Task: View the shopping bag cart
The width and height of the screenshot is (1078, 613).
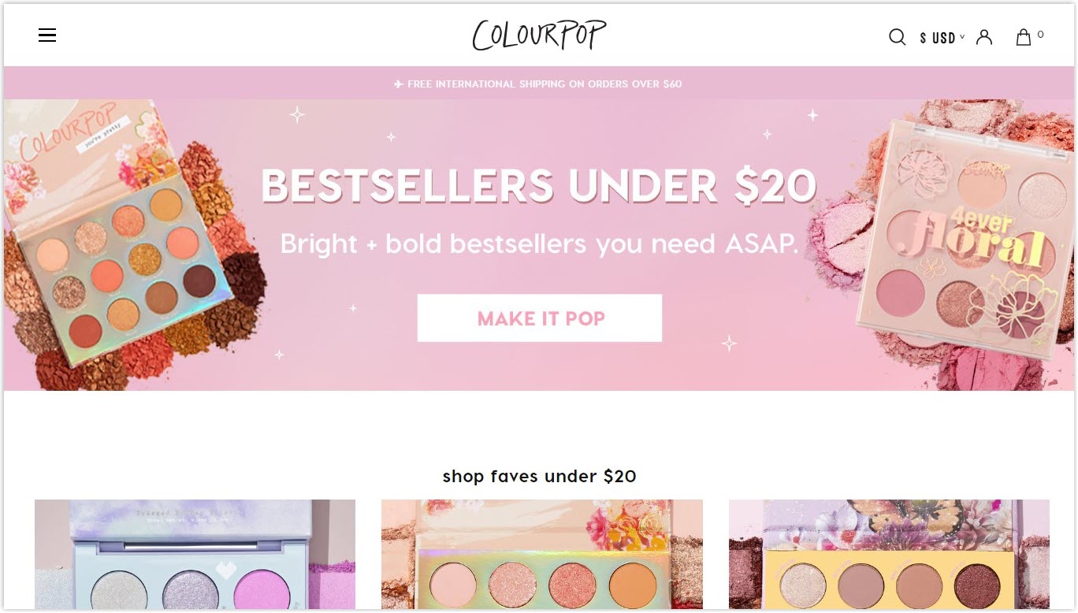Action: [1023, 37]
